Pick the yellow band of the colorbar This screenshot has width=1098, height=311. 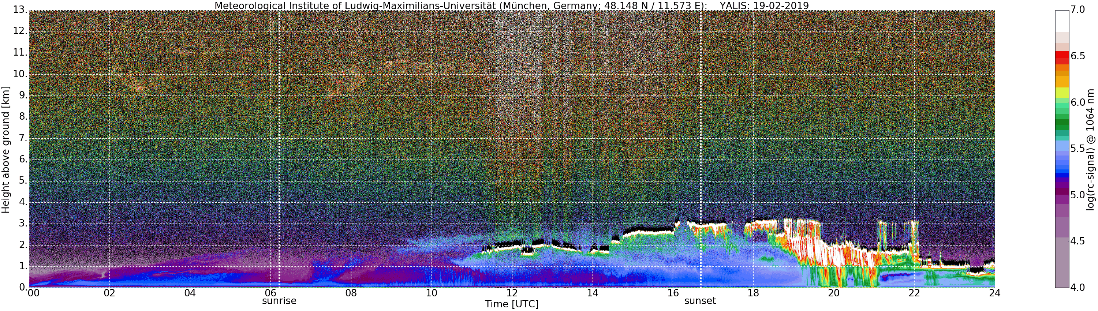[1062, 93]
